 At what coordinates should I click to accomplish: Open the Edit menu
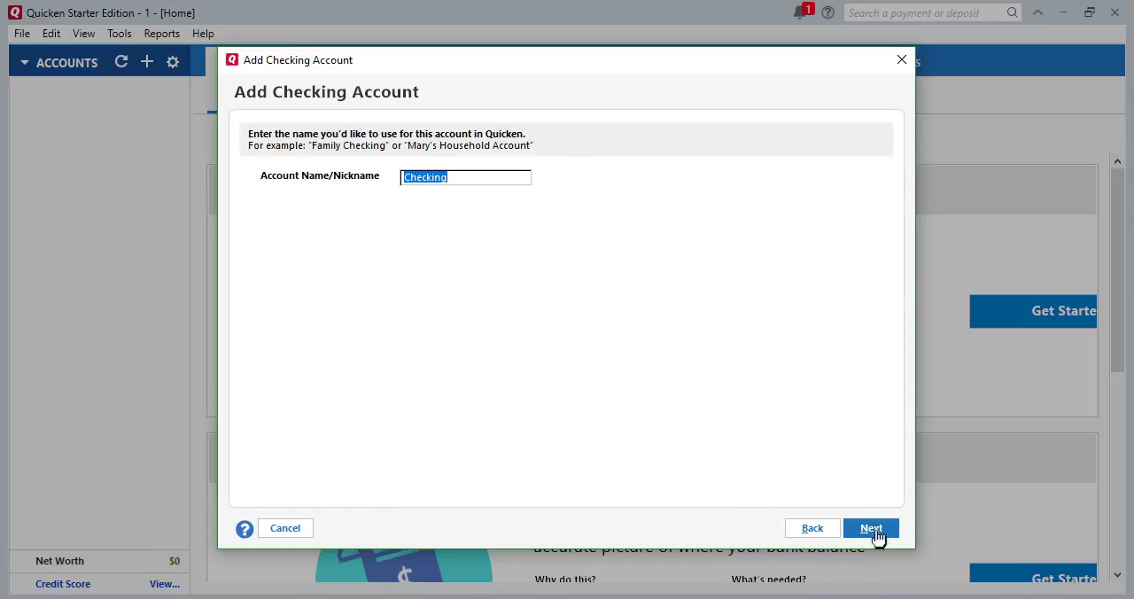51,34
